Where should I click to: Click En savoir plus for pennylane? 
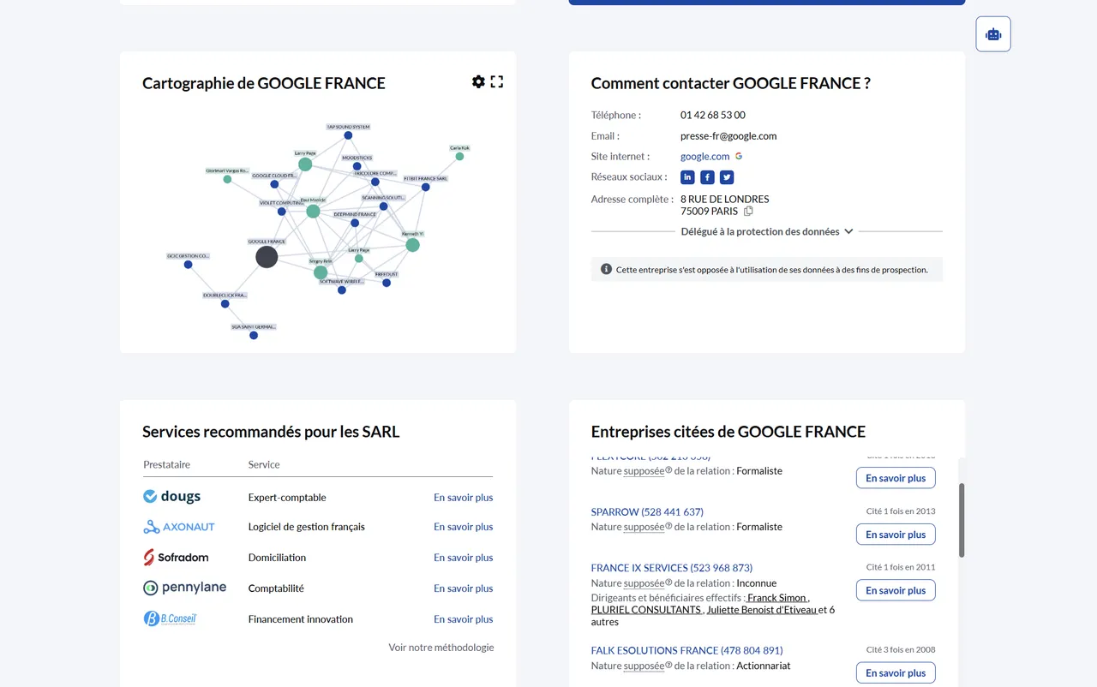coord(463,588)
